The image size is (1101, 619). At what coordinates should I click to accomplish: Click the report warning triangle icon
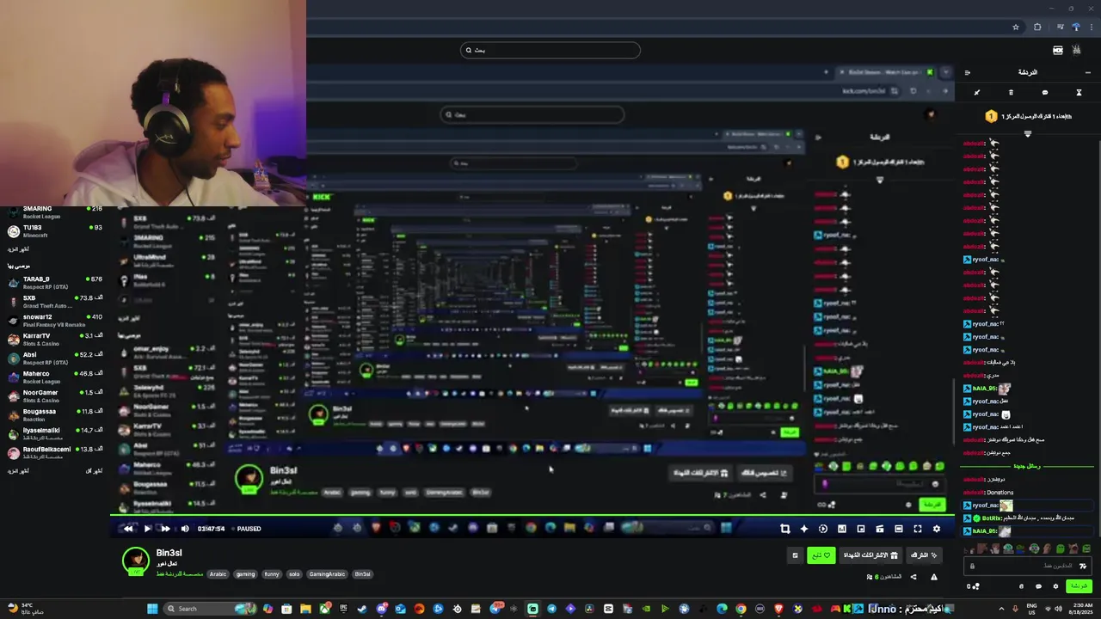934,577
